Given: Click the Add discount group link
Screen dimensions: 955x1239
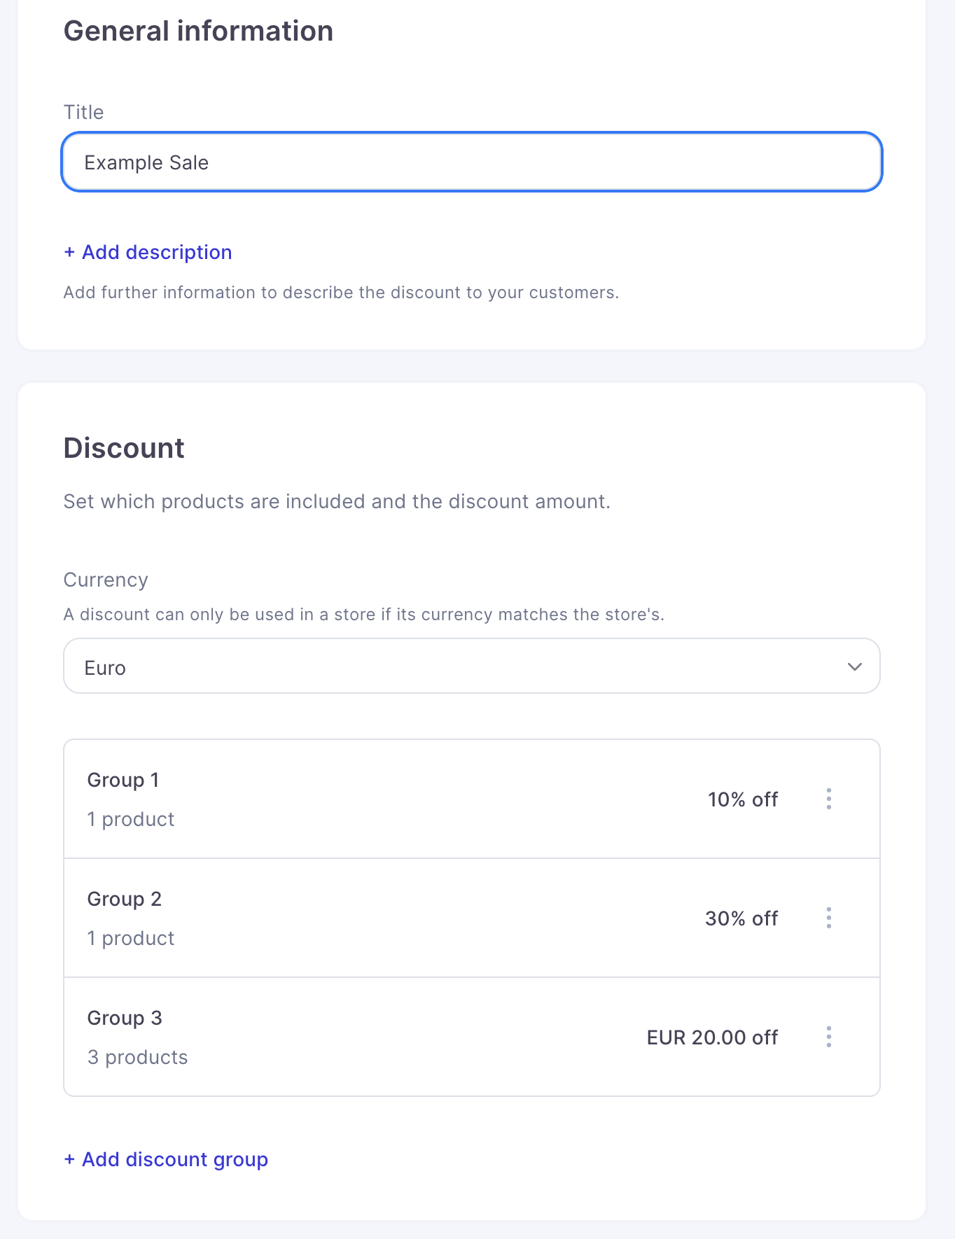Looking at the screenshot, I should click(175, 1160).
